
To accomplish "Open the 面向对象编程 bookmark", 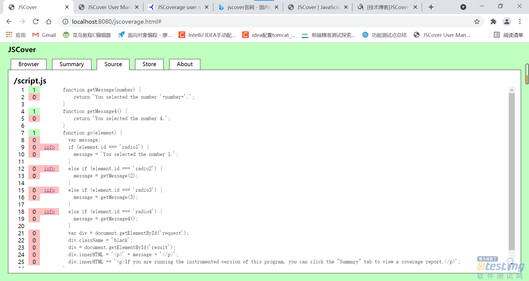I will pos(145,35).
